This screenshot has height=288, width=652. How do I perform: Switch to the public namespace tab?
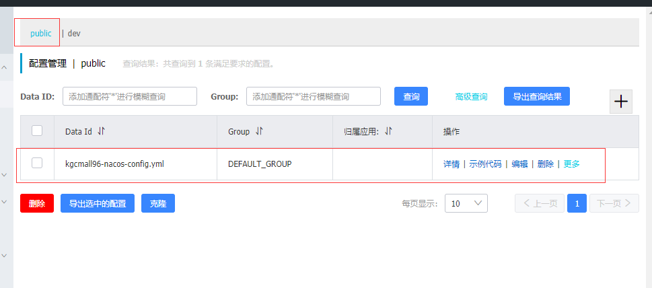tap(41, 33)
